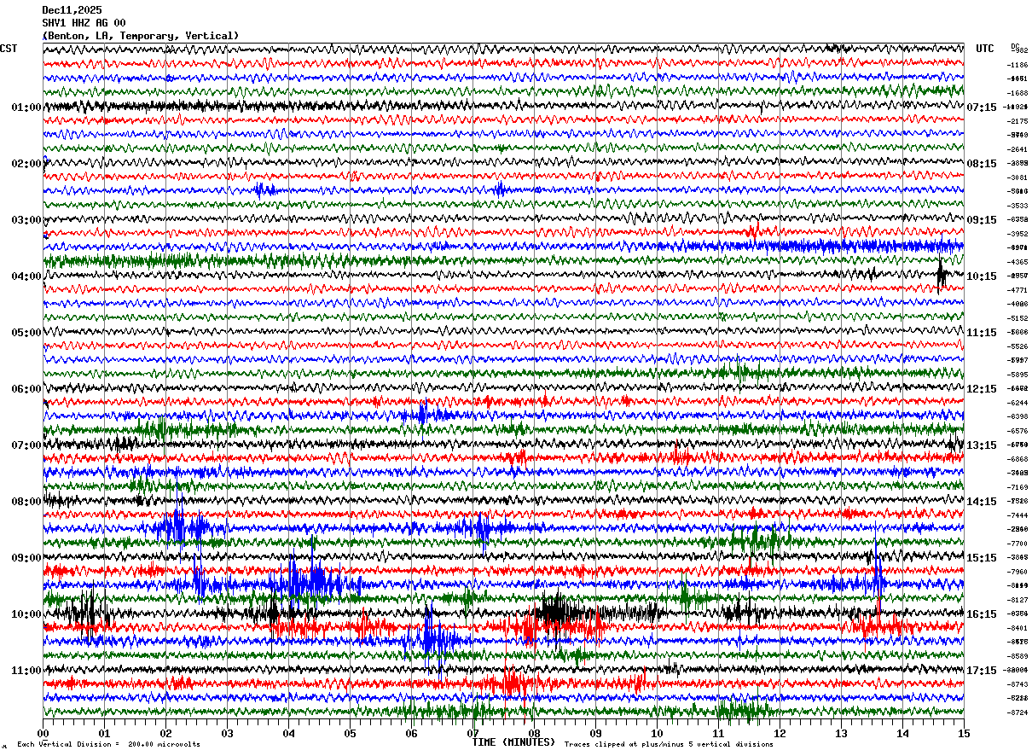1032x756 pixels.
Task: Click the Each Vertical Division 200.00 microvolts note
Action: tap(108, 745)
